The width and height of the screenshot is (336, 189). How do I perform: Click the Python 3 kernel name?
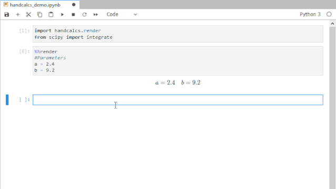click(310, 14)
